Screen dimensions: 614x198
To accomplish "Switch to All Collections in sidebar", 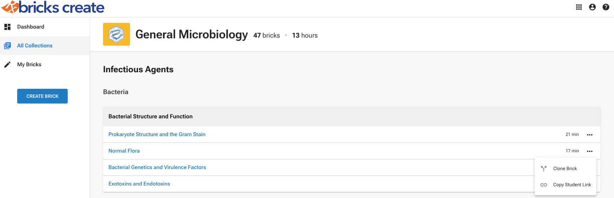I will coord(35,45).
